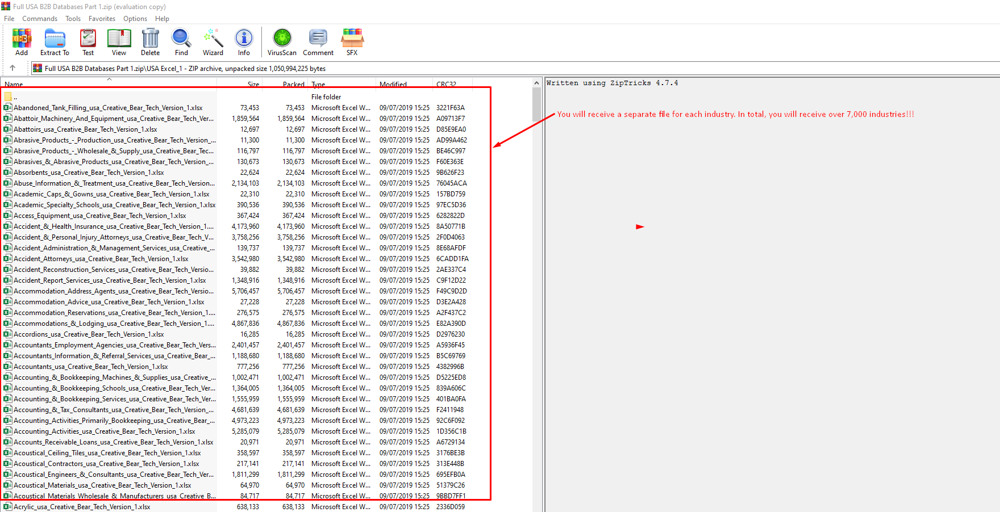Viewport: 1000px width, 512px height.
Task: Open the Help menu
Action: click(x=162, y=19)
